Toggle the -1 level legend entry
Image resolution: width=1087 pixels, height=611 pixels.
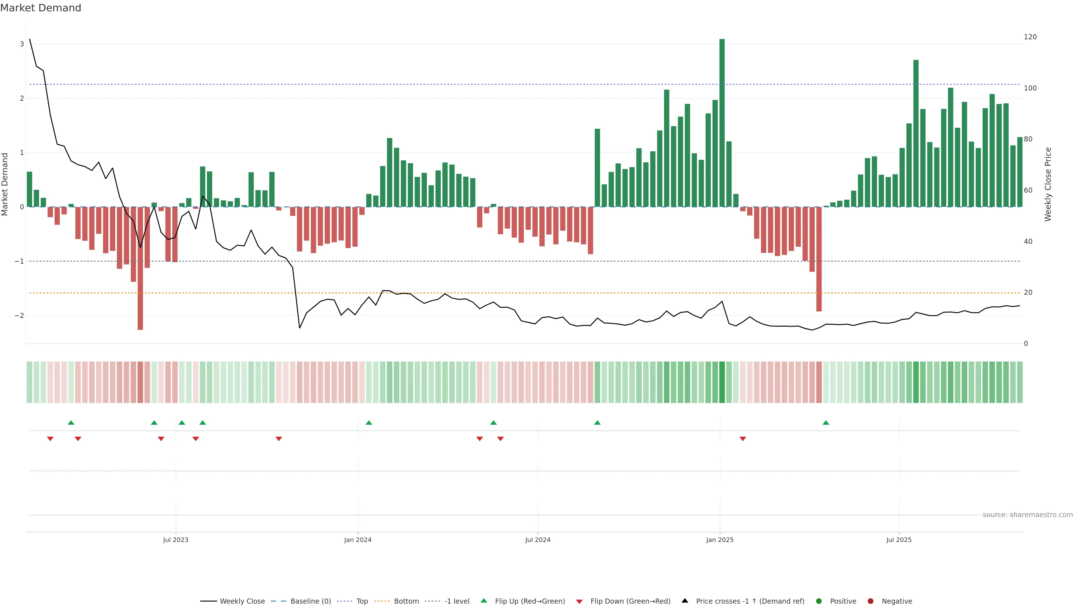pos(457,601)
